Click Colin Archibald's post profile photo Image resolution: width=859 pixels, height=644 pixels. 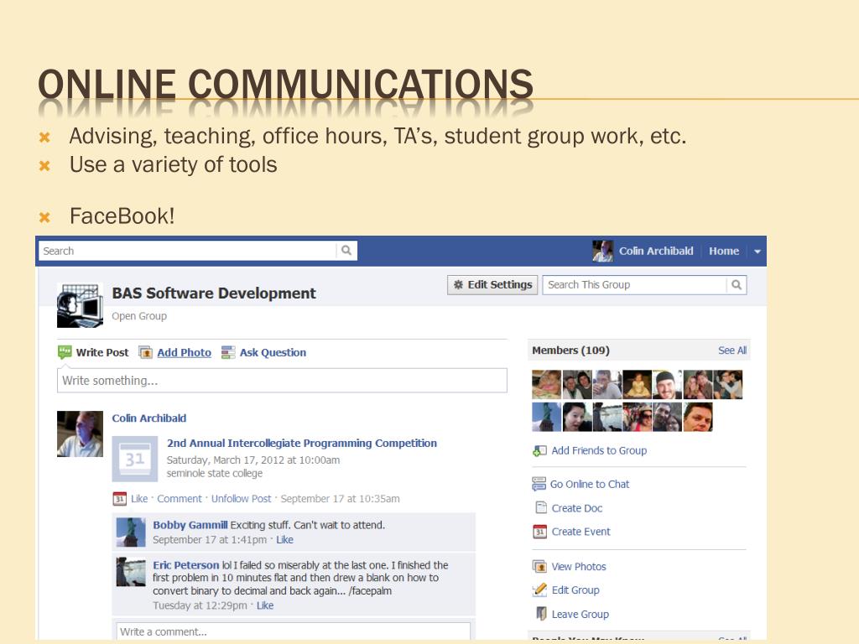click(80, 434)
